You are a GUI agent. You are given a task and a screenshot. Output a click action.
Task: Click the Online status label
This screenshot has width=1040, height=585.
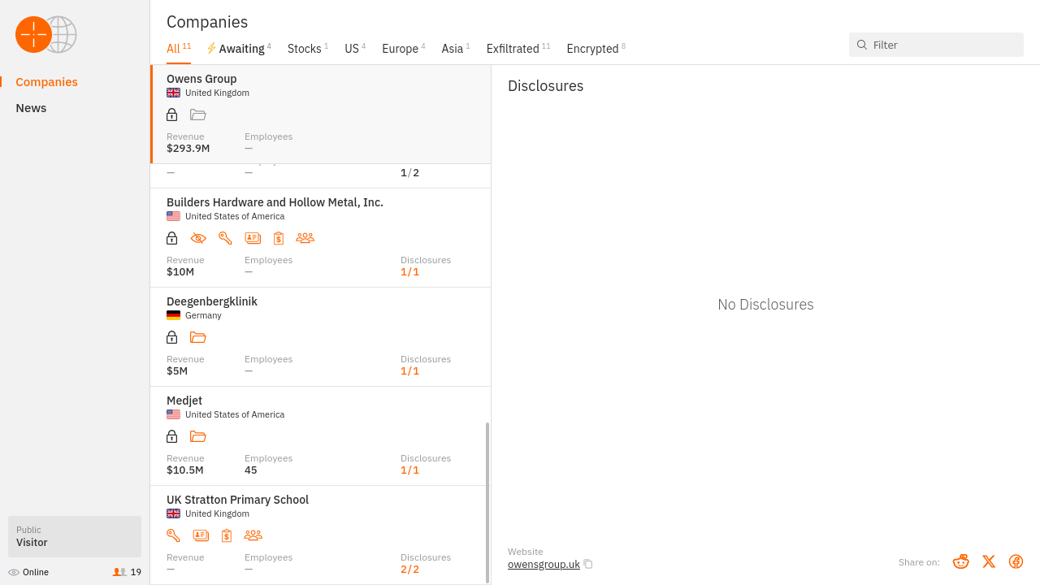tap(36, 572)
